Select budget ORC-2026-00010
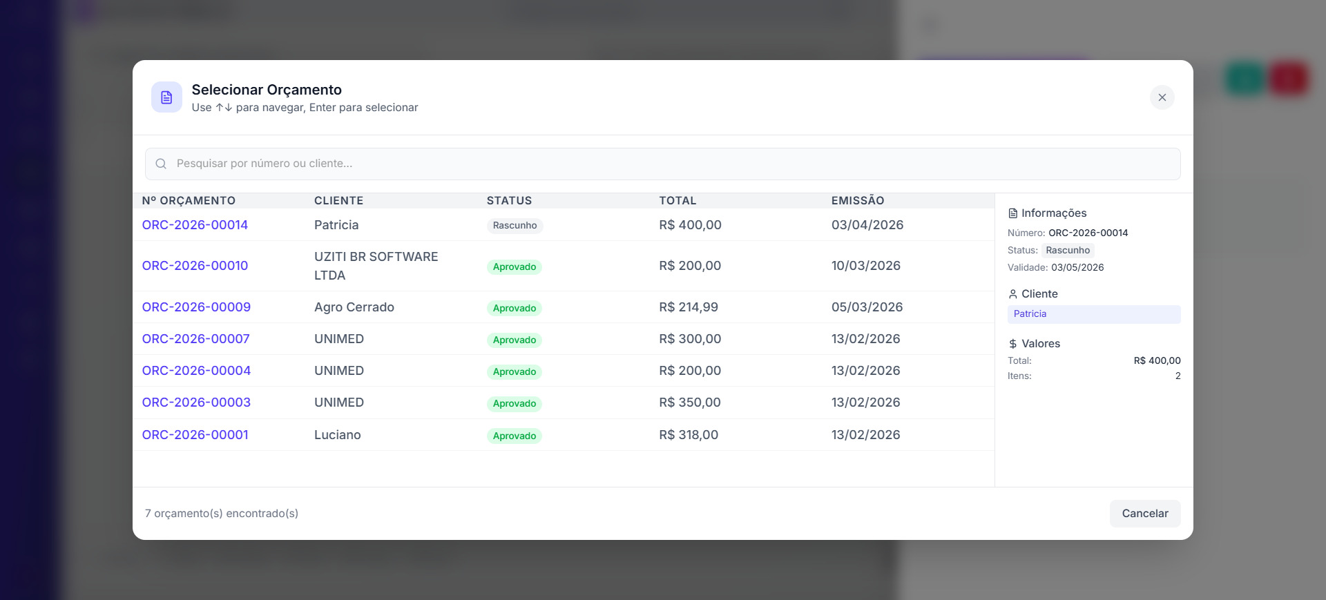 point(195,266)
